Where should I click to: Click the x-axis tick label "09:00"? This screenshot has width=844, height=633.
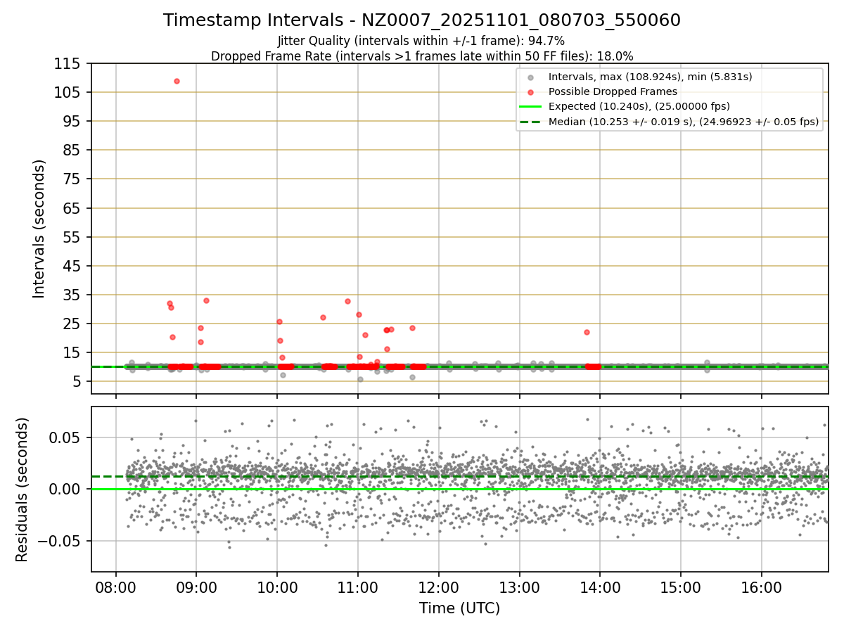tap(196, 587)
